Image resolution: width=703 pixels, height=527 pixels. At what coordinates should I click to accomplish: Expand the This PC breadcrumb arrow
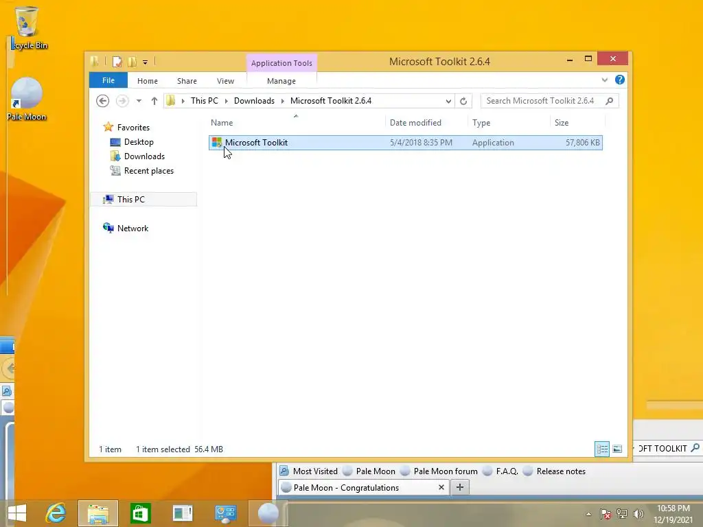226,101
